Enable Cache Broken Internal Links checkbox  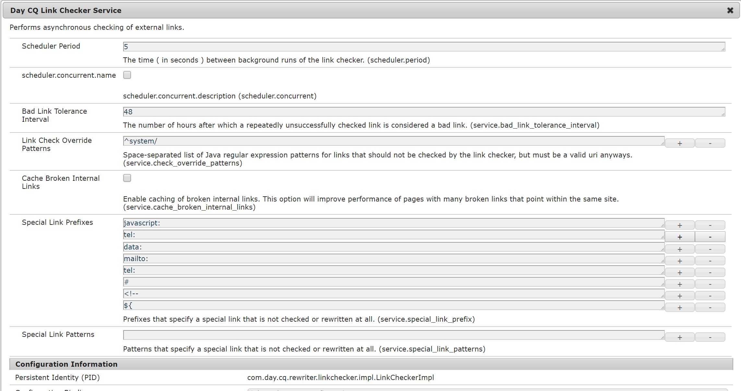click(127, 178)
